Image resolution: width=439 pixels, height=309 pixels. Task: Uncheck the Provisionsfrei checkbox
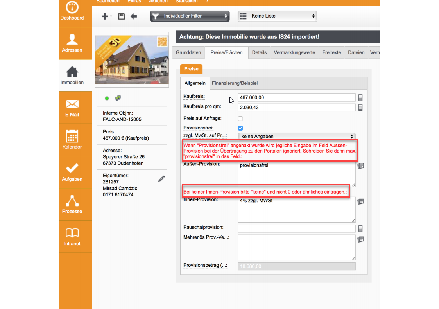coord(240,128)
